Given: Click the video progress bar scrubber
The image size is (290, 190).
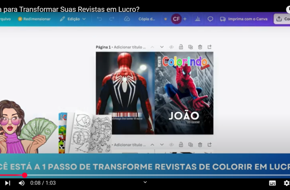Looking at the screenshot, I should pyautogui.click(x=24, y=175).
